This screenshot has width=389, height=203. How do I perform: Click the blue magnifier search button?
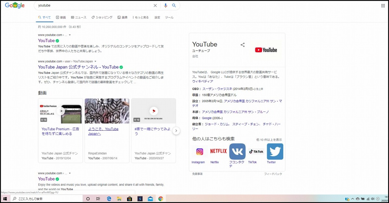[x=174, y=6]
